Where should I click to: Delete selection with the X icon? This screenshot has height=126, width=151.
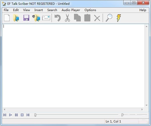(x=97, y=18)
